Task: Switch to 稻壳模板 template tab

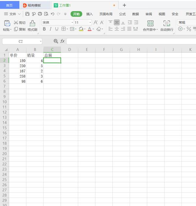Action: (35, 5)
